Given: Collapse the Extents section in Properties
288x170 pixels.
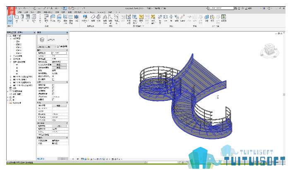Looking at the screenshot, I should tap(67, 82).
